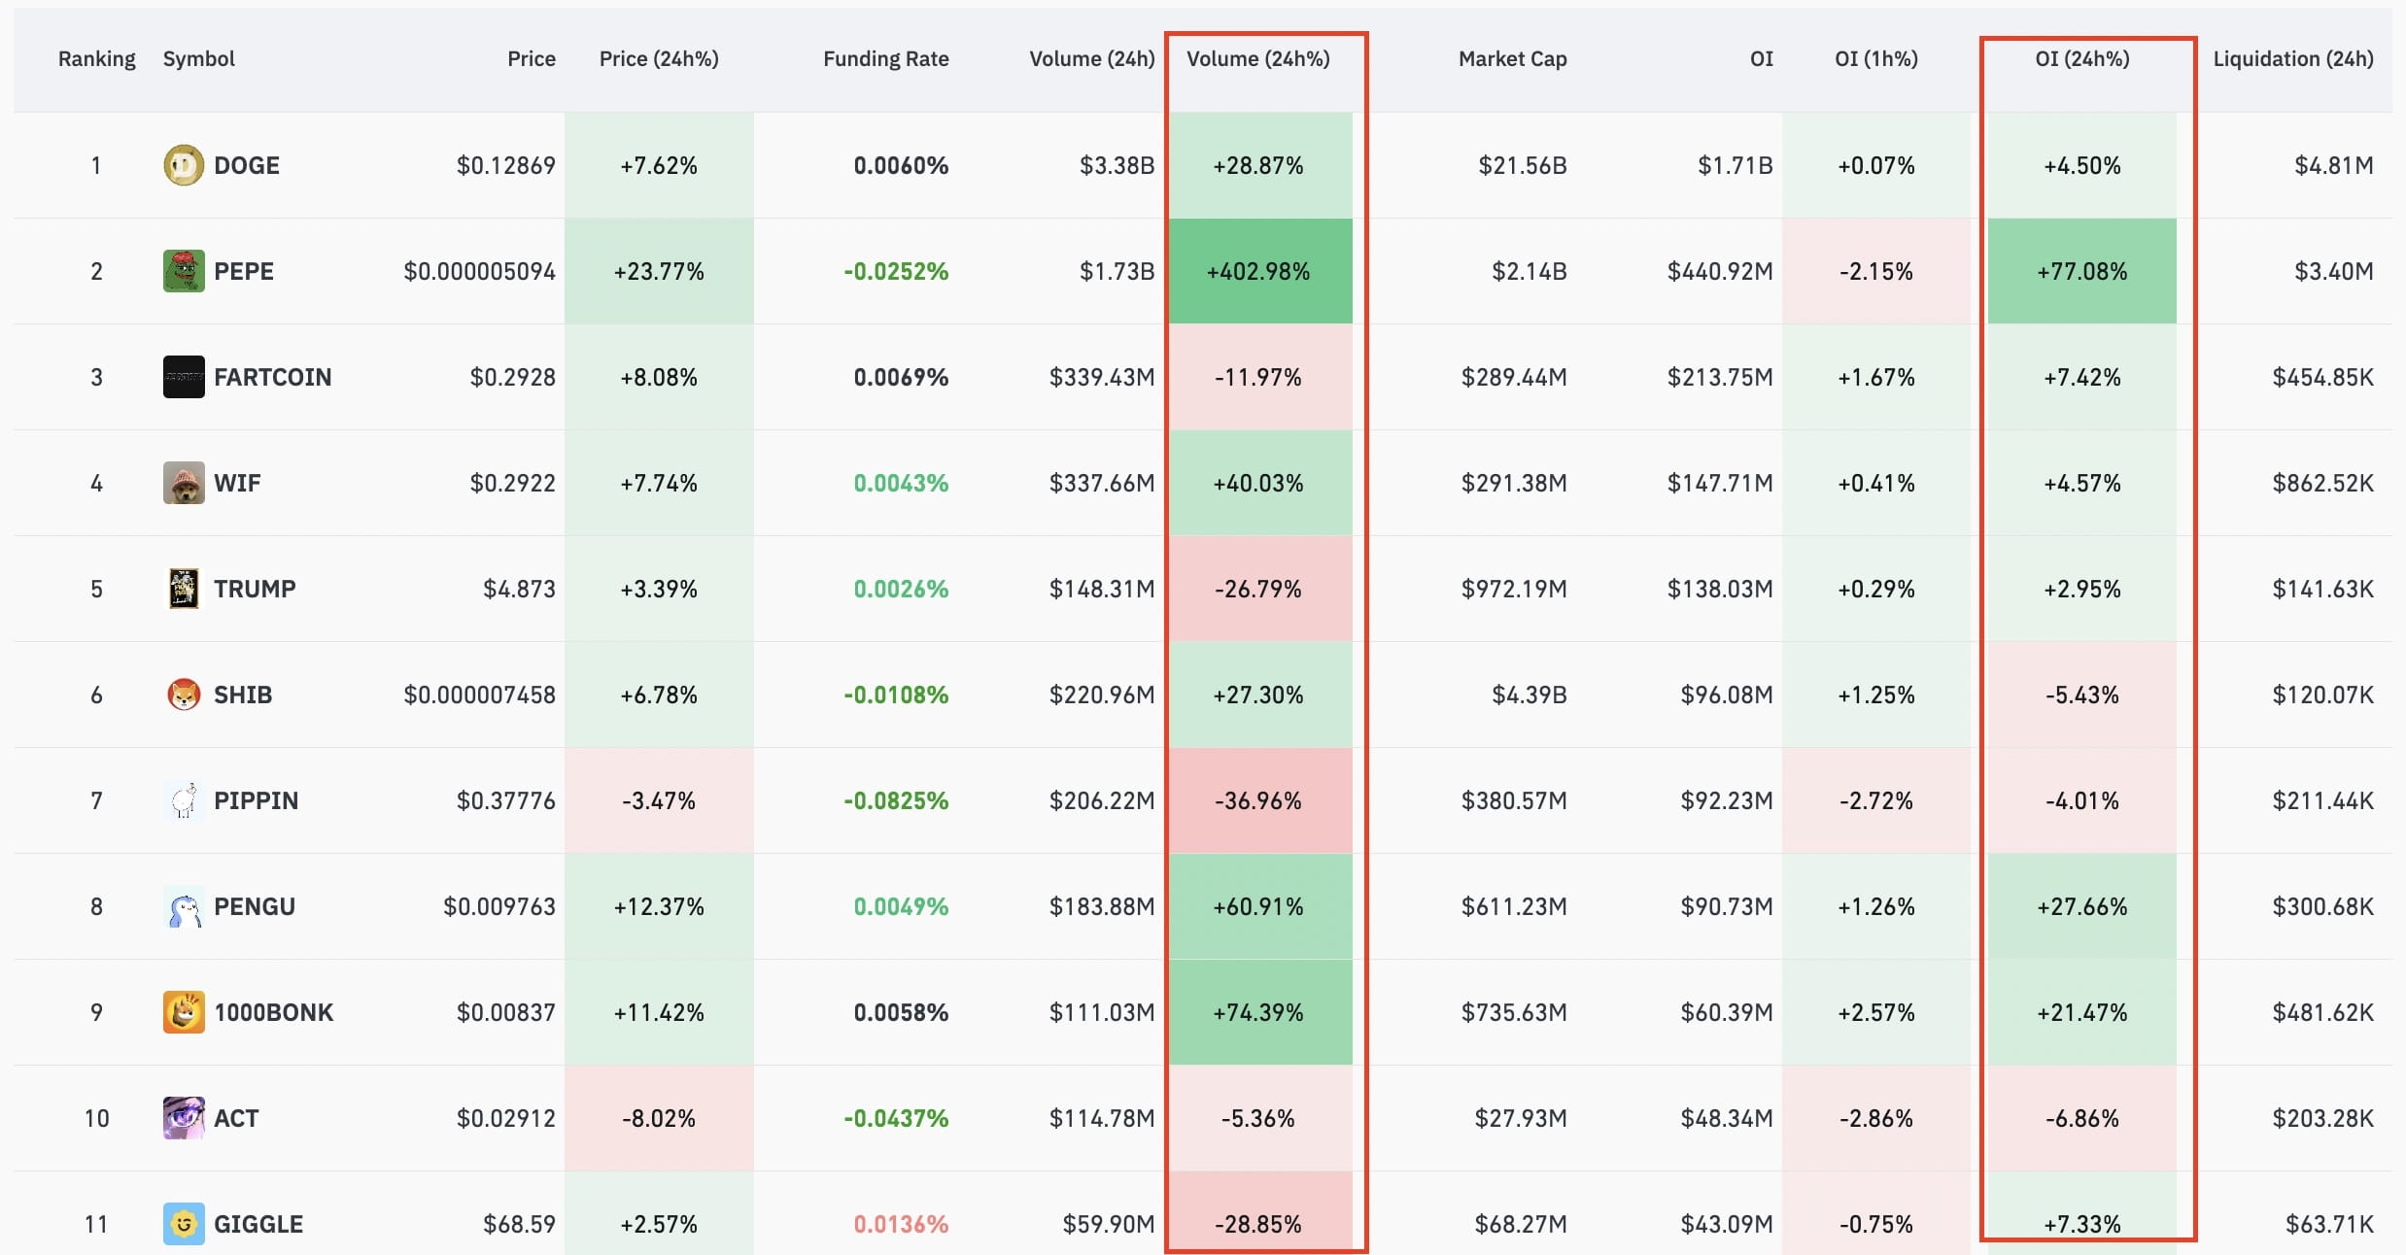This screenshot has height=1255, width=2406.
Task: Open the PEPE symbol label
Action: (x=244, y=271)
